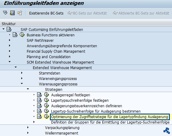Expand the Wellenmanagement node
The height and width of the screenshot is (136, 172).
pyautogui.click(x=28, y=133)
